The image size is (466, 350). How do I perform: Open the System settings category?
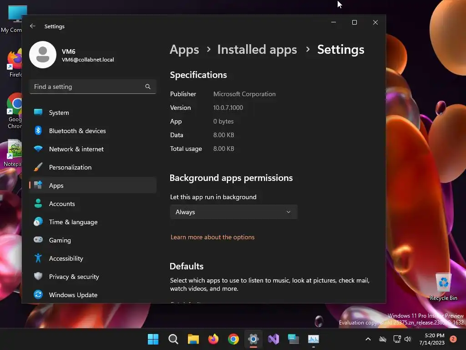pyautogui.click(x=93, y=113)
